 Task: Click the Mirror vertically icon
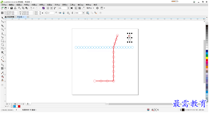tap(64, 13)
